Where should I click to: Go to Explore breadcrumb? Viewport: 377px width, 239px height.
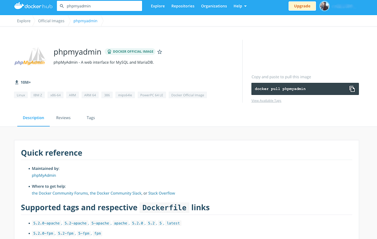click(24, 21)
